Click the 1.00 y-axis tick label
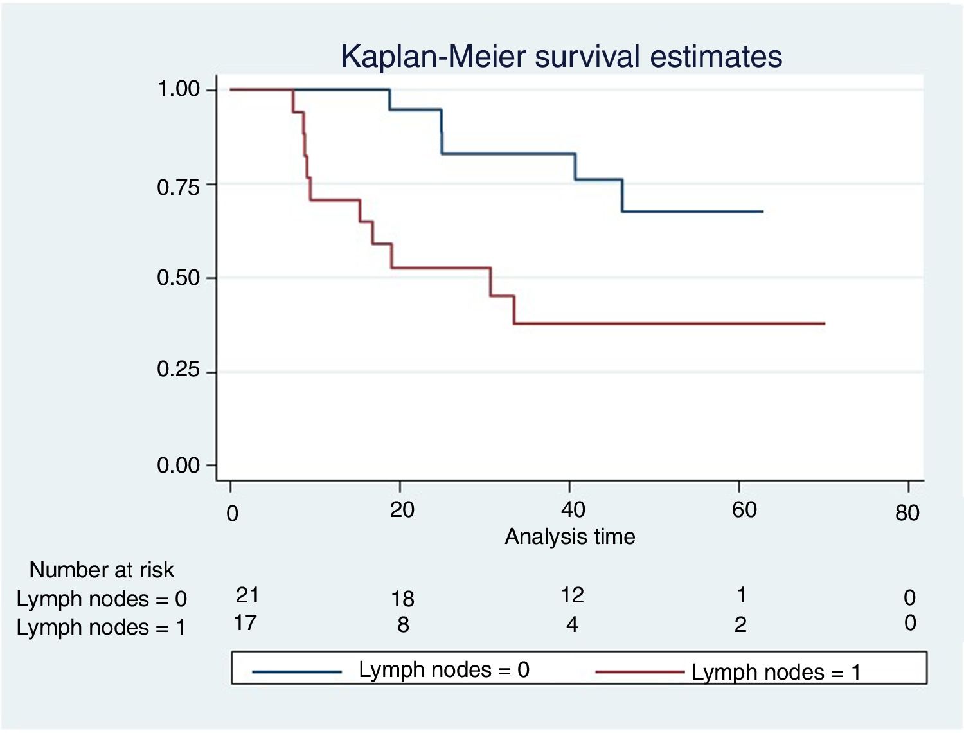The height and width of the screenshot is (733, 964). pyautogui.click(x=178, y=89)
